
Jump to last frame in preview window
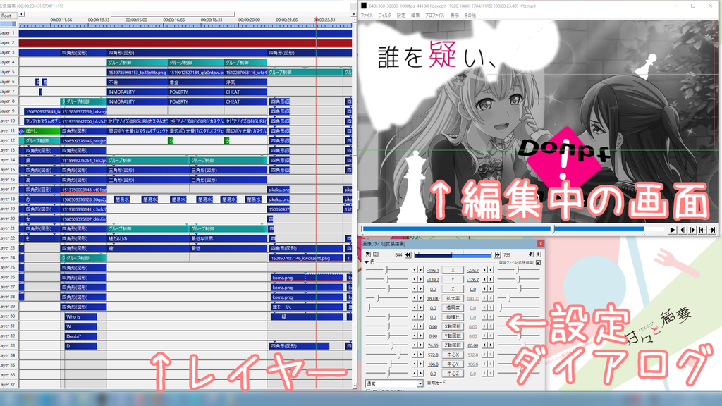712,230
